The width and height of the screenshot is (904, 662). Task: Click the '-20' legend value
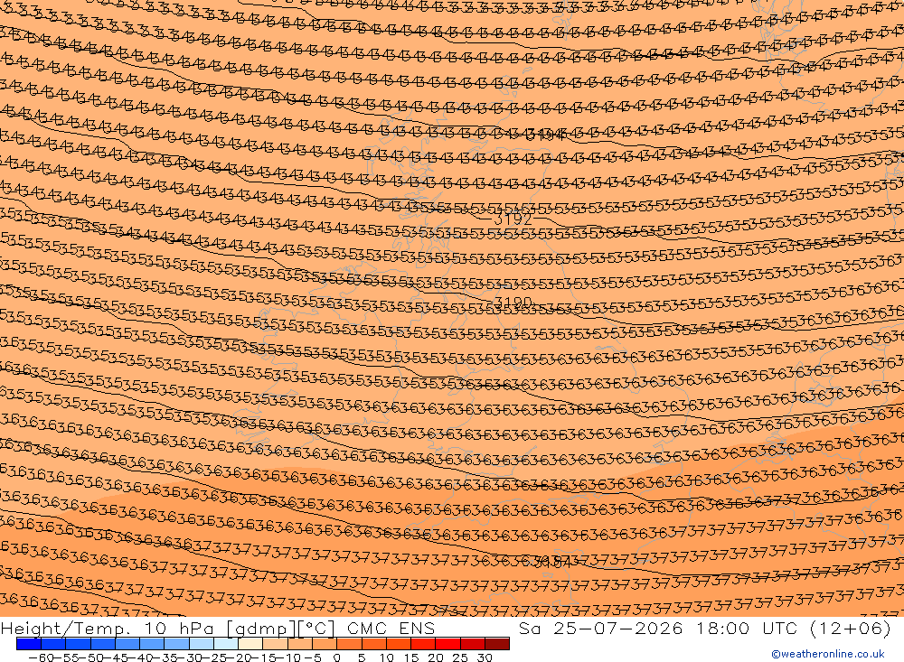pos(239,657)
